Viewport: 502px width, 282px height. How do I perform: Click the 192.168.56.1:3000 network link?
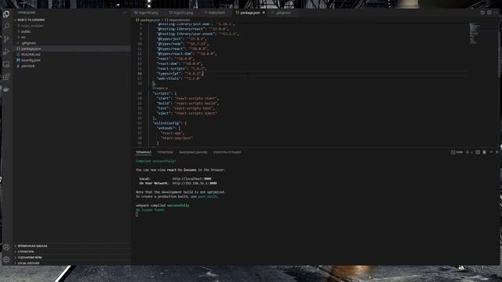[x=195, y=183]
